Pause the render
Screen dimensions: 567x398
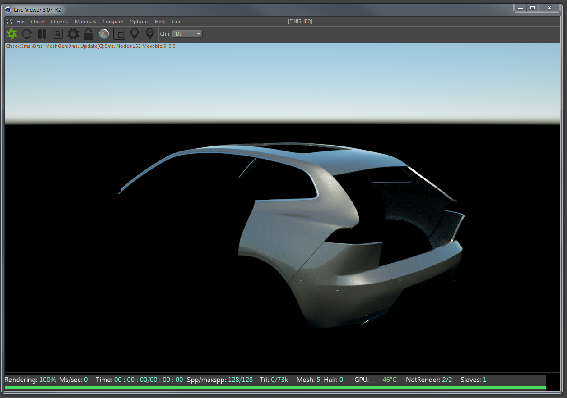[42, 34]
